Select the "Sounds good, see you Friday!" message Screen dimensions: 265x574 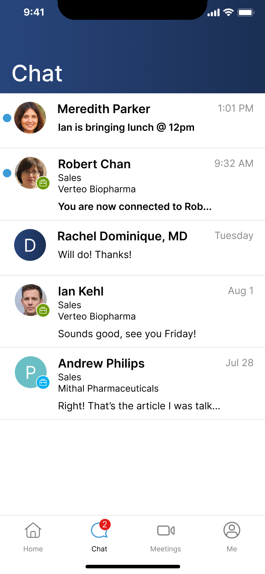pyautogui.click(x=127, y=334)
